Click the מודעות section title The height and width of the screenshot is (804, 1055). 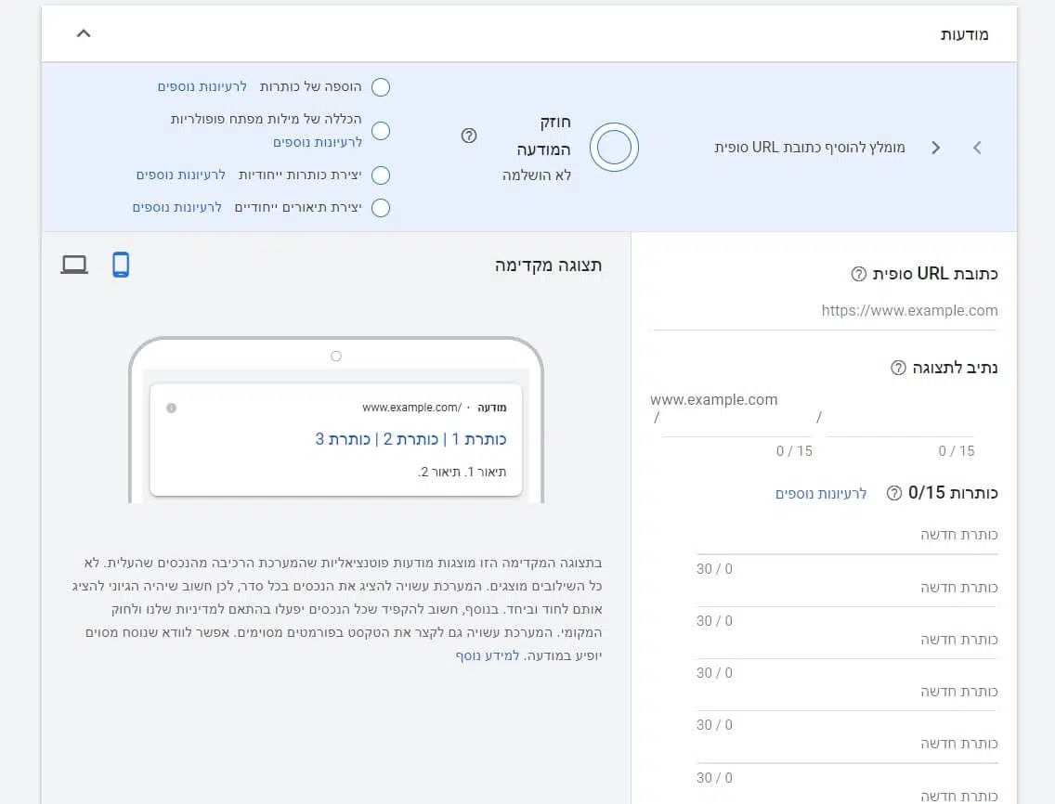964,34
